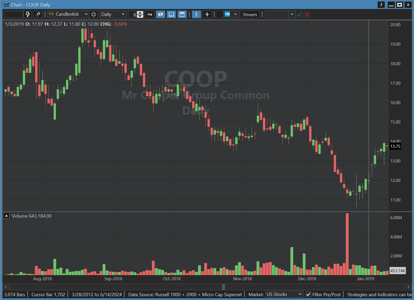Click the 'Strategies and Indicators' status text

pyautogui.click(x=379, y=295)
